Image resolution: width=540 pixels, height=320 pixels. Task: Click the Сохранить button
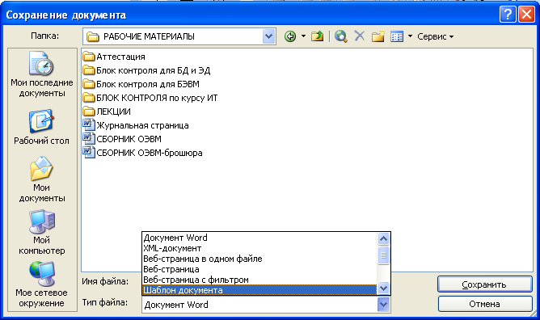pyautogui.click(x=484, y=284)
